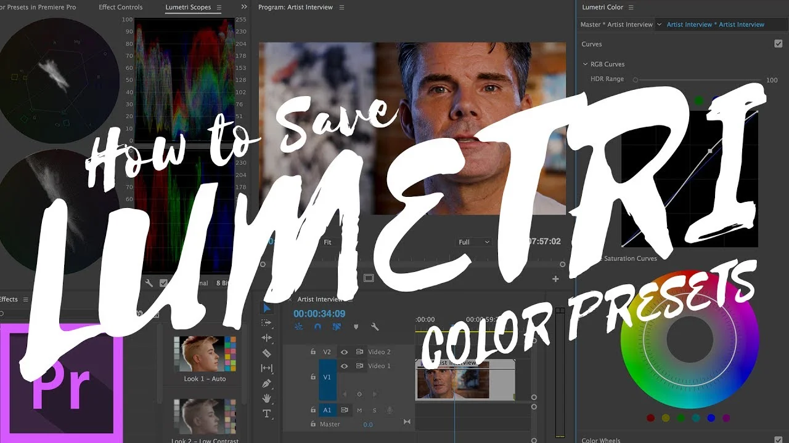Select red dot below color wheel
This screenshot has width=789, height=443.
click(x=650, y=418)
